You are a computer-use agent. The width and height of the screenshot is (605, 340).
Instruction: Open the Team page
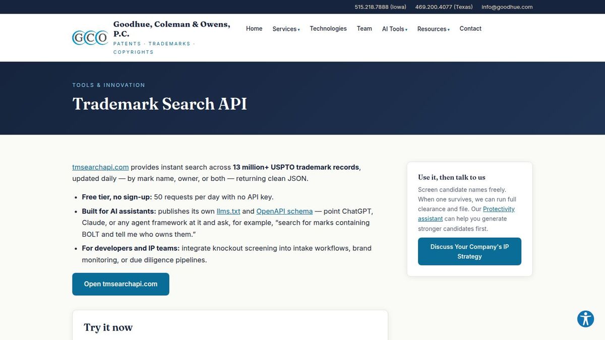click(x=365, y=29)
